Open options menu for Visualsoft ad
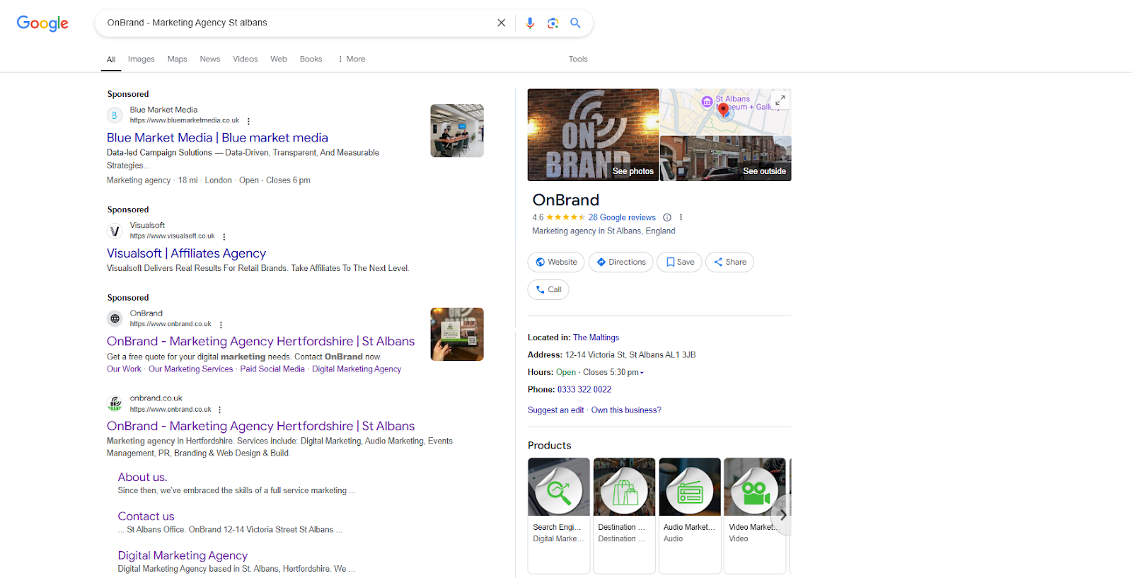 [x=224, y=237]
